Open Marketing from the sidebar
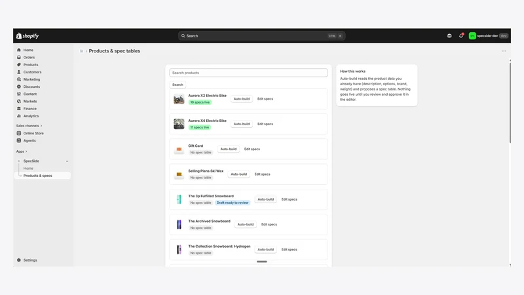This screenshot has width=524, height=295. pos(31,79)
